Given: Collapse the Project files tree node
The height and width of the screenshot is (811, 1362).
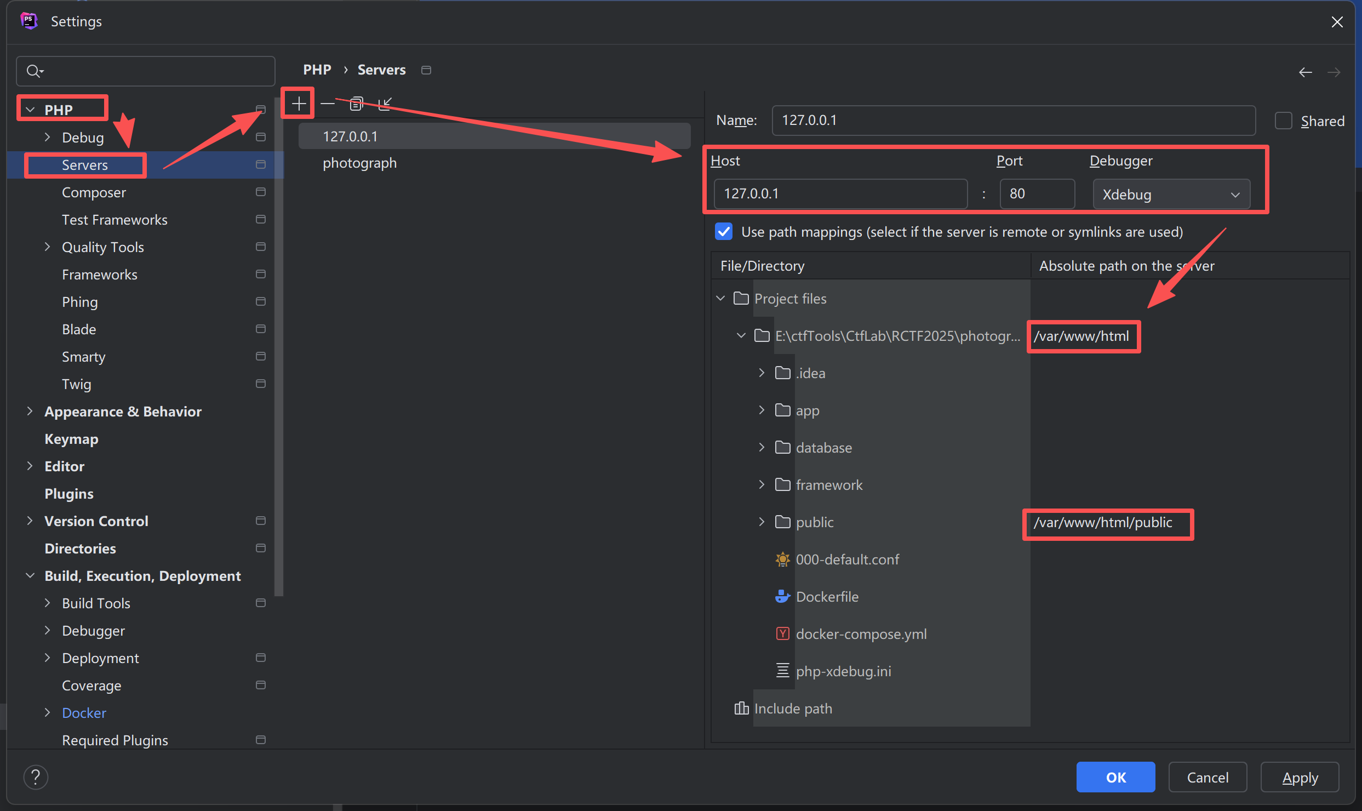Looking at the screenshot, I should click(x=720, y=299).
